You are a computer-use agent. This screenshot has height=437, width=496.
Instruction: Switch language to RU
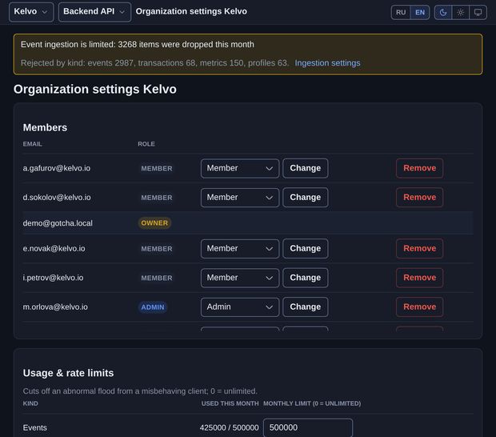click(x=401, y=12)
